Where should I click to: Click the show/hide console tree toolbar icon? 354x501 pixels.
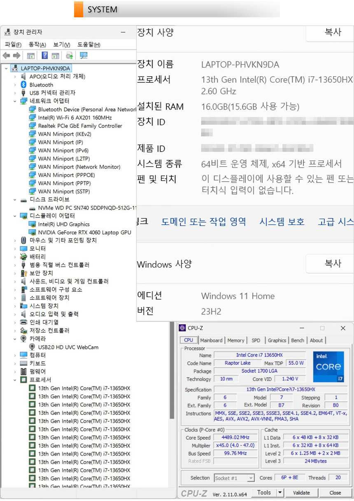pyautogui.click(x=30, y=56)
